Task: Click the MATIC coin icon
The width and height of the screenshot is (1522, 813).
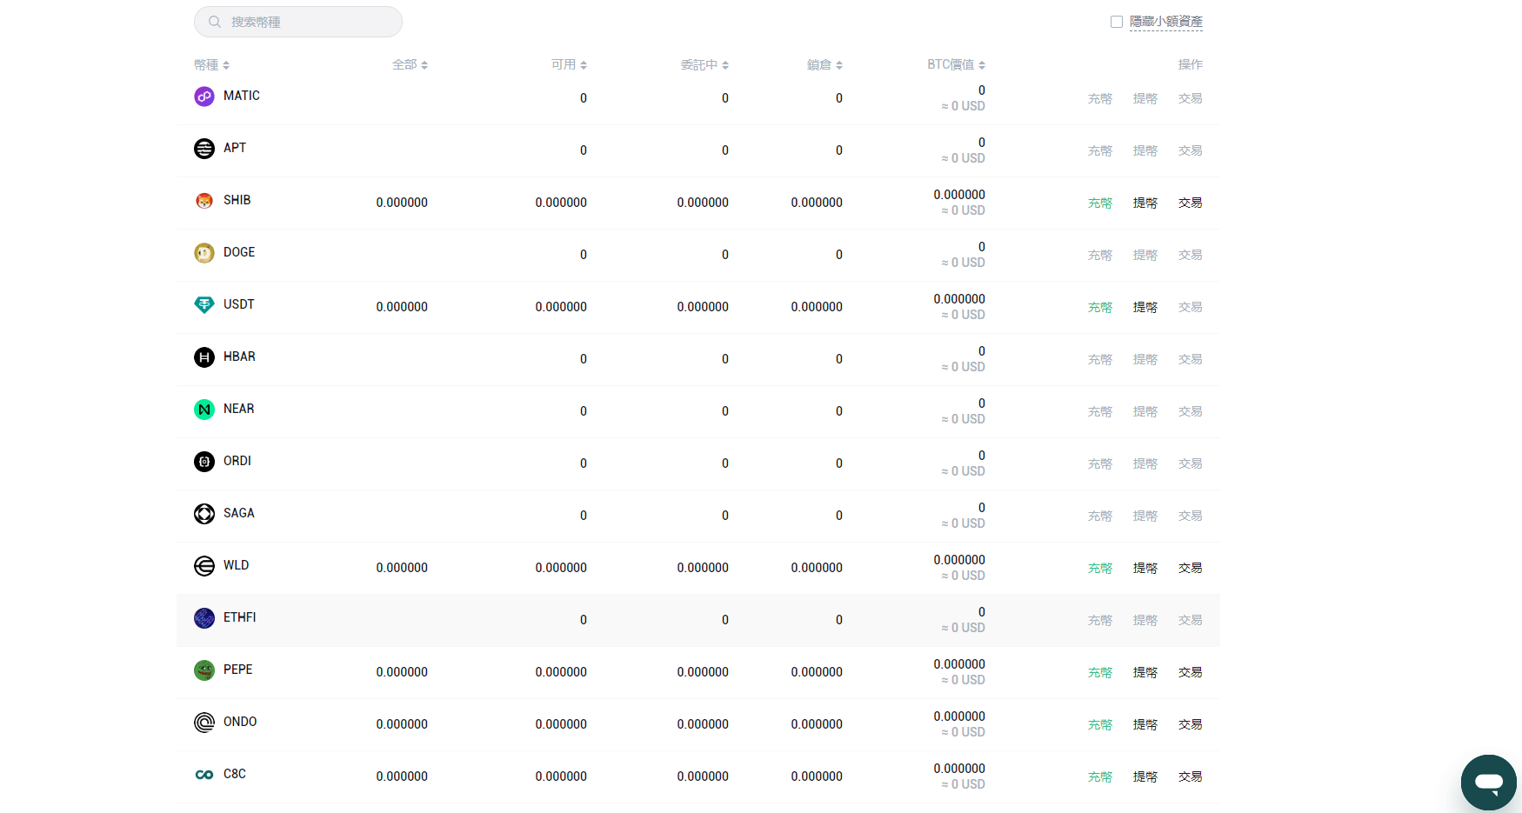Action: point(204,97)
